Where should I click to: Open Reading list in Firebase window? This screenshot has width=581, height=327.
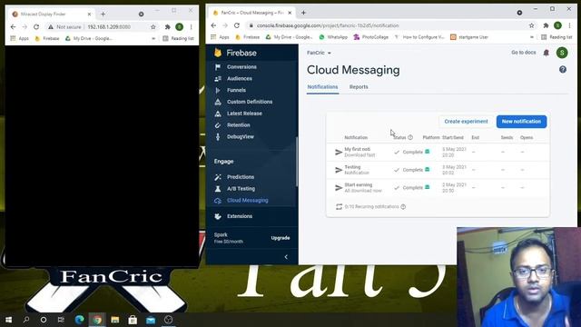tap(556, 37)
